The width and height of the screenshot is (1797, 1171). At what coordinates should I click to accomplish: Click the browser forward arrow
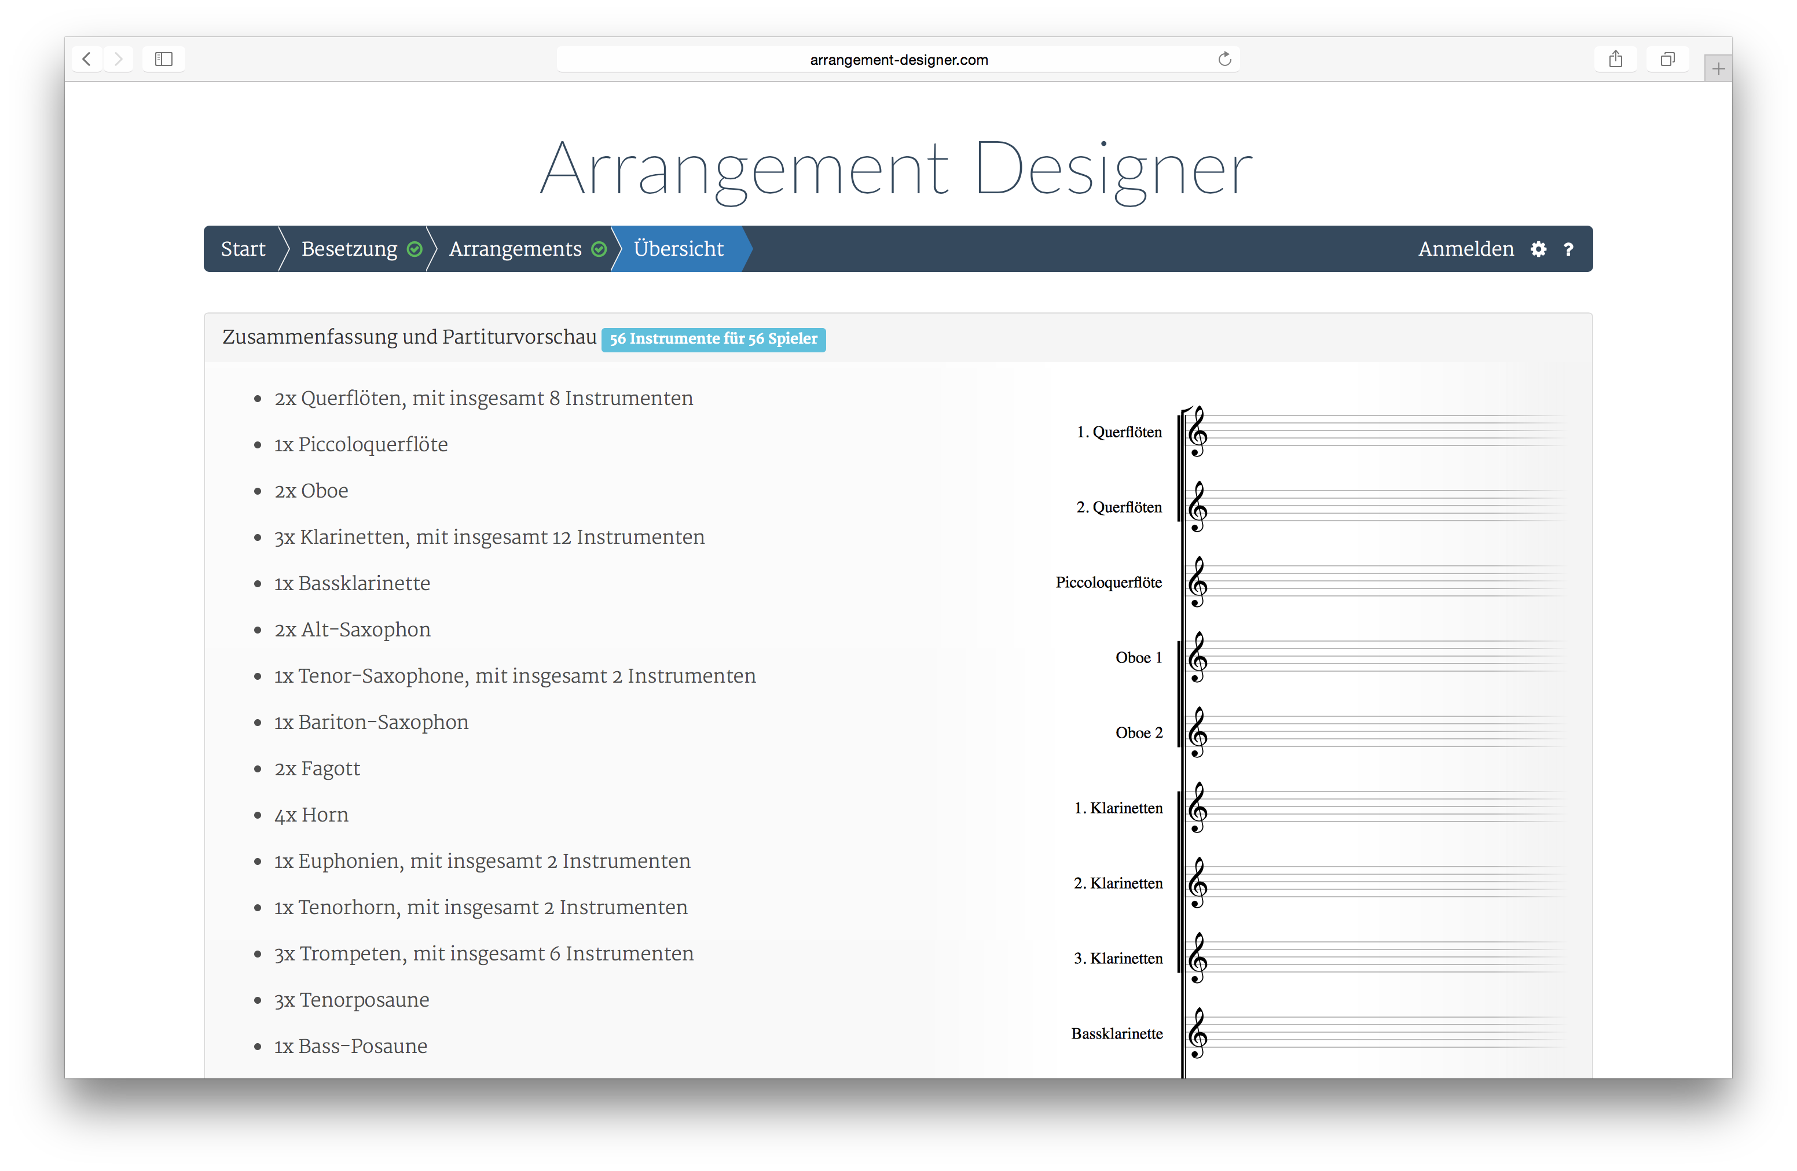coord(119,59)
